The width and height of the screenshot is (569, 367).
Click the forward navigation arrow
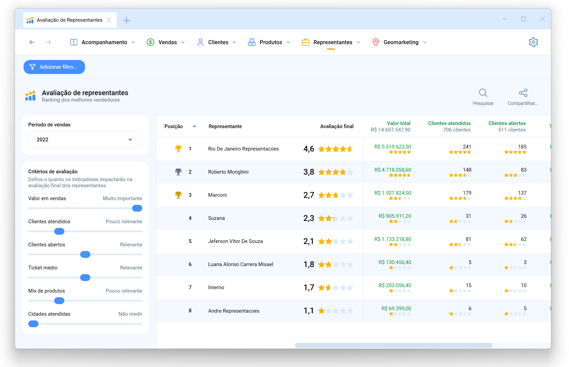click(x=48, y=42)
